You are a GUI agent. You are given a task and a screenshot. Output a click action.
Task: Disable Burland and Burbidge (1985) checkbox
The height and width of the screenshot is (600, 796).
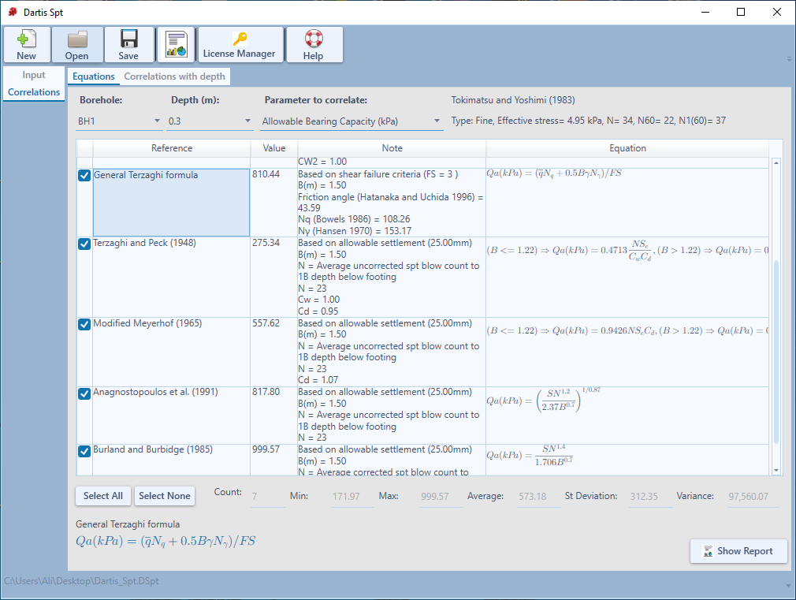tap(84, 451)
